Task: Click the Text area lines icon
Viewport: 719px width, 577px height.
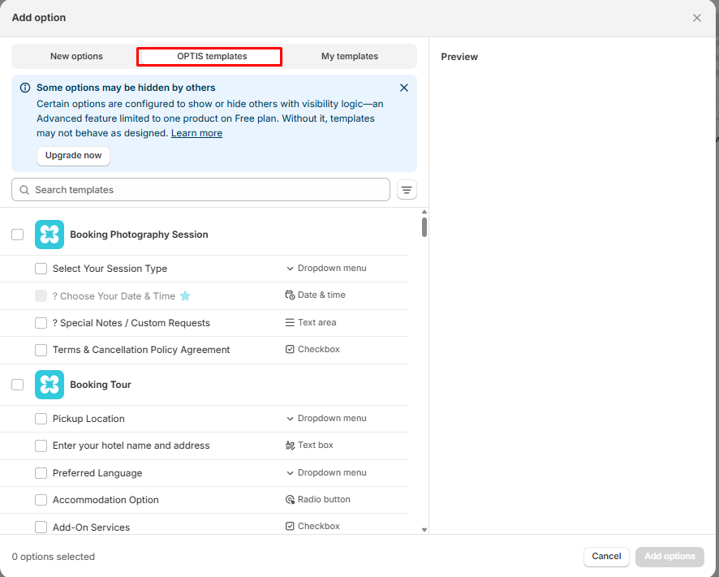Action: coord(290,322)
